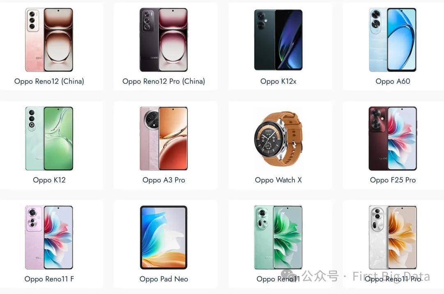
Task: Open the white Oppo Reno11 Pro phone image
Action: click(393, 237)
